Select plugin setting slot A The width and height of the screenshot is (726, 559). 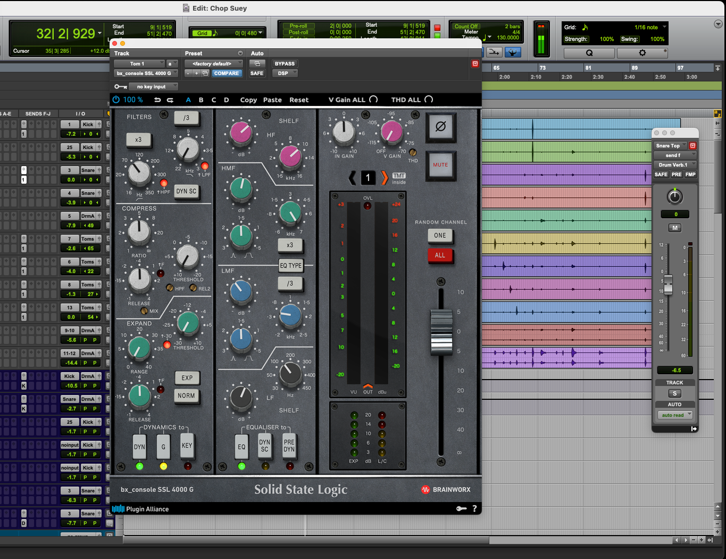pos(188,100)
